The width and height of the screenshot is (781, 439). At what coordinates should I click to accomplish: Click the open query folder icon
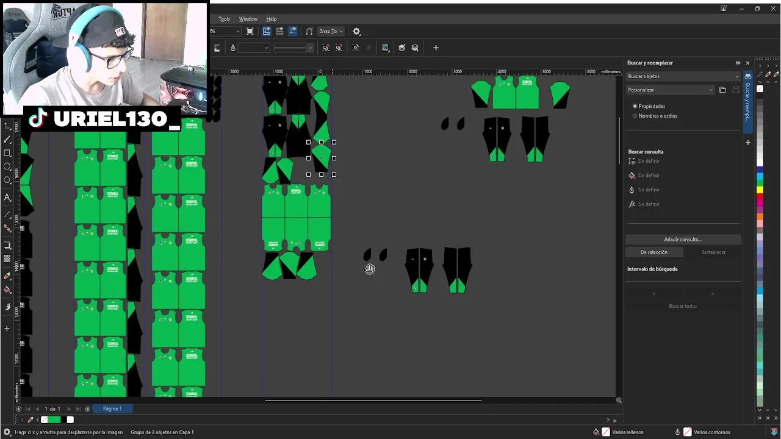722,90
